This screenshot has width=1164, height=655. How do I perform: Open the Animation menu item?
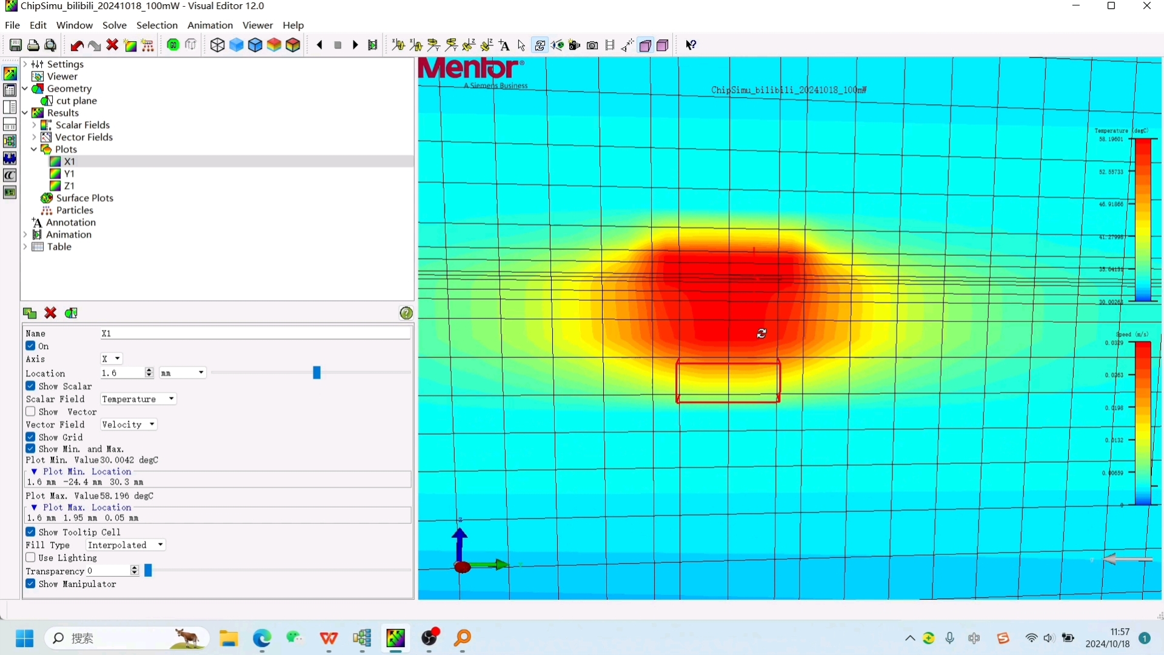point(210,25)
